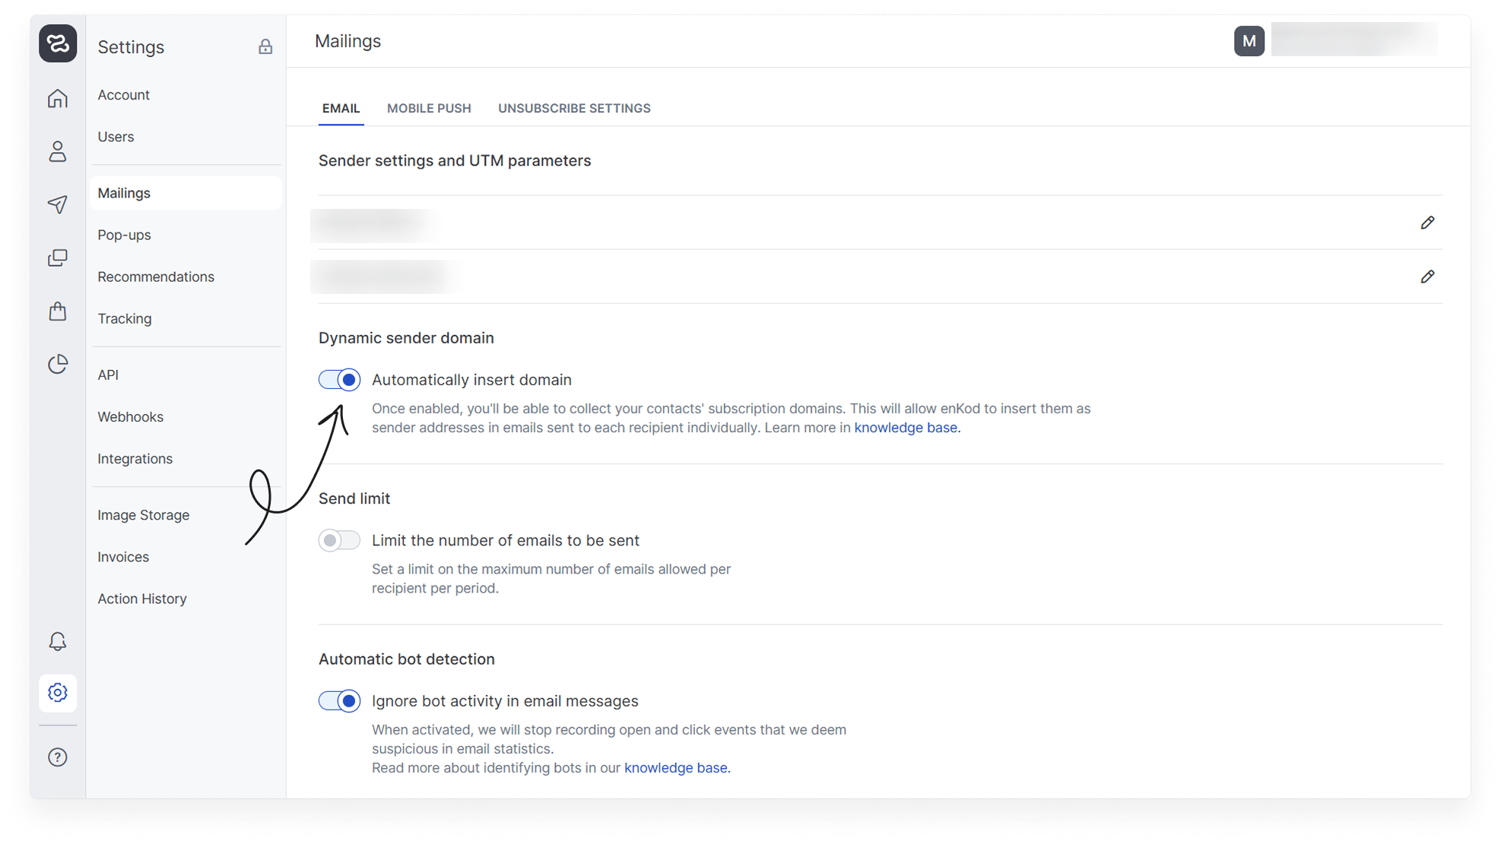1501x844 pixels.
Task: Click the M user avatar
Action: click(1249, 41)
